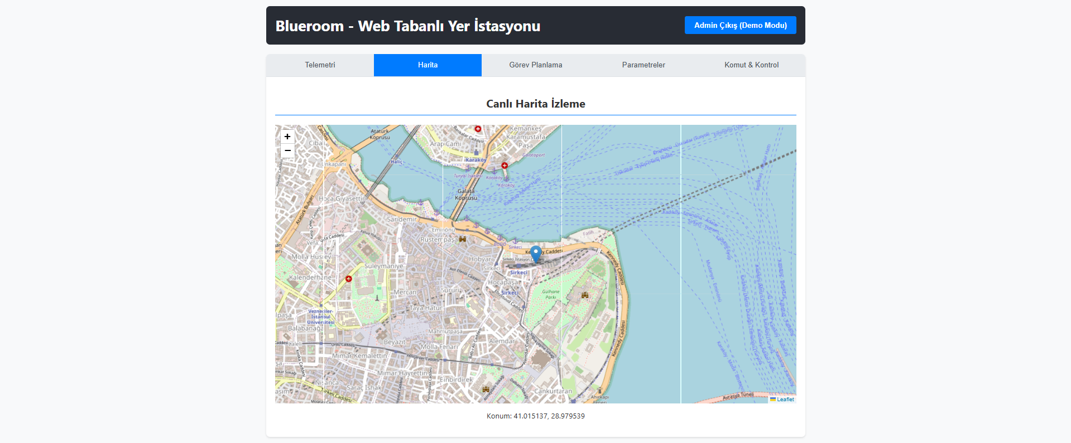Click castle icon beside Rüstempaşa label
Viewport: 1071px width, 443px height.
click(x=463, y=239)
